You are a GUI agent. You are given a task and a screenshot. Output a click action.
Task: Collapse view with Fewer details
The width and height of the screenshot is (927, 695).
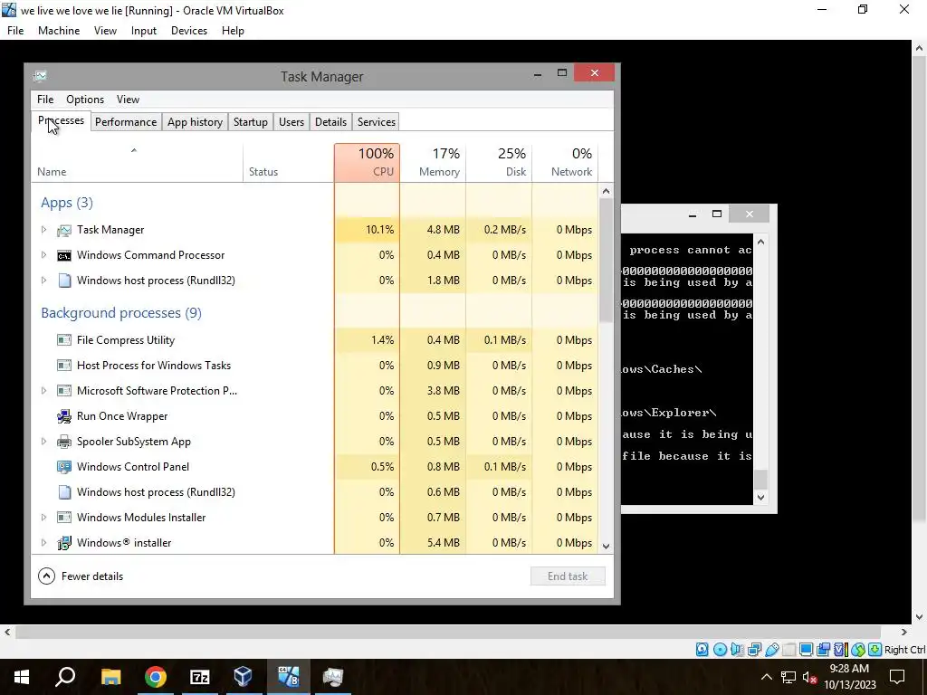pyautogui.click(x=81, y=576)
